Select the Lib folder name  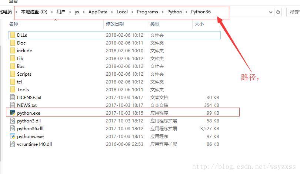(20, 59)
